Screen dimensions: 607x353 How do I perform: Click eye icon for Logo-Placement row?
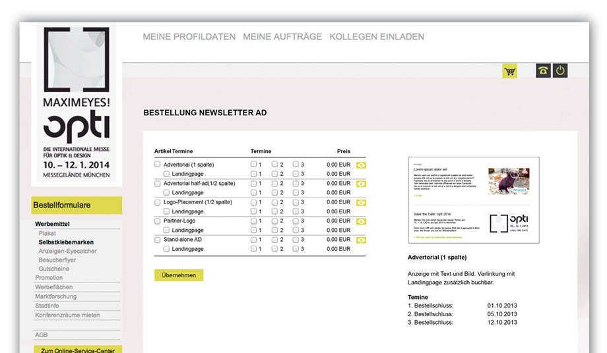(361, 203)
